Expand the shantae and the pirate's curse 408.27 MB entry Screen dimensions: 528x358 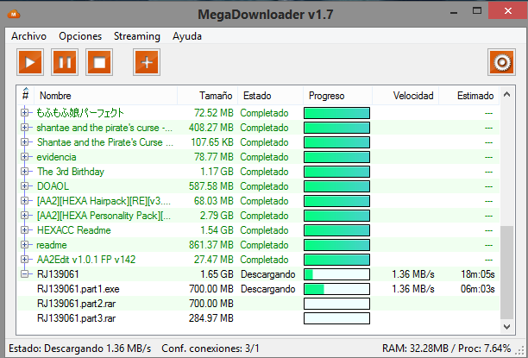(x=24, y=128)
